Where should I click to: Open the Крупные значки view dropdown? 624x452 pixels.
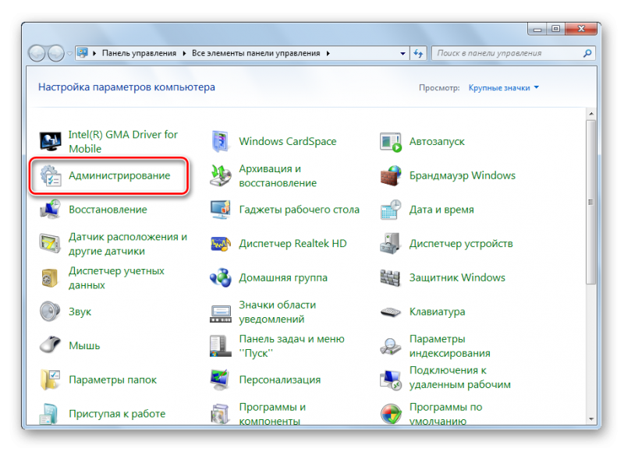(503, 87)
